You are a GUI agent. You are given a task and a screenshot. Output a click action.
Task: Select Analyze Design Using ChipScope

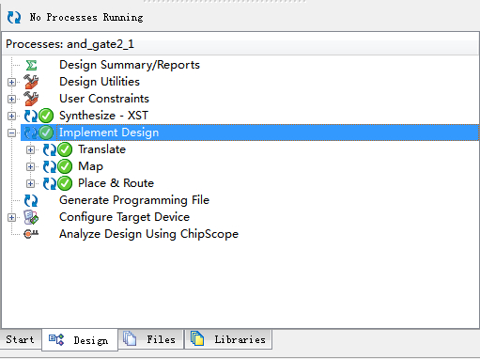point(148,234)
